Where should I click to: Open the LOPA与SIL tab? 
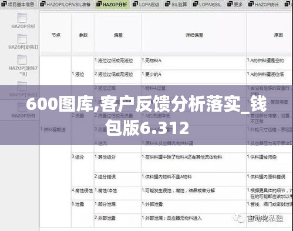(207, 4)
